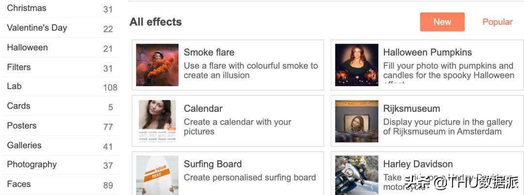The width and height of the screenshot is (524, 195).
Task: Choose the Surfing Board thumbnail
Action: tap(157, 175)
